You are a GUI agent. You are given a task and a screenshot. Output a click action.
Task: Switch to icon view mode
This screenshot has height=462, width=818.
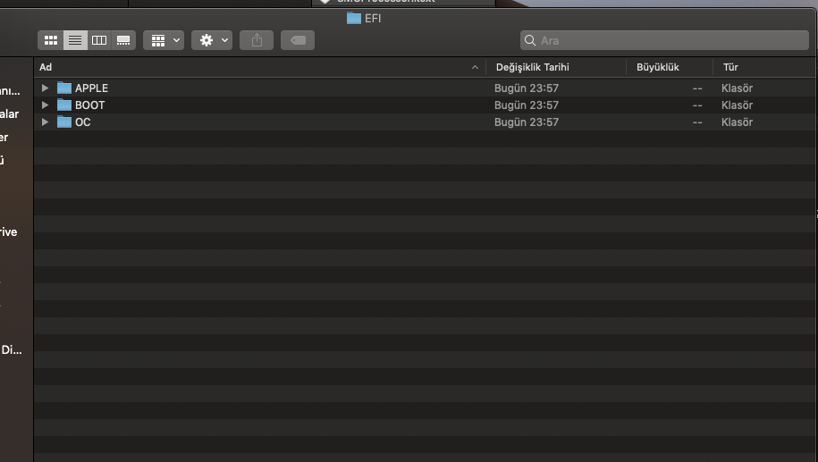coord(51,40)
